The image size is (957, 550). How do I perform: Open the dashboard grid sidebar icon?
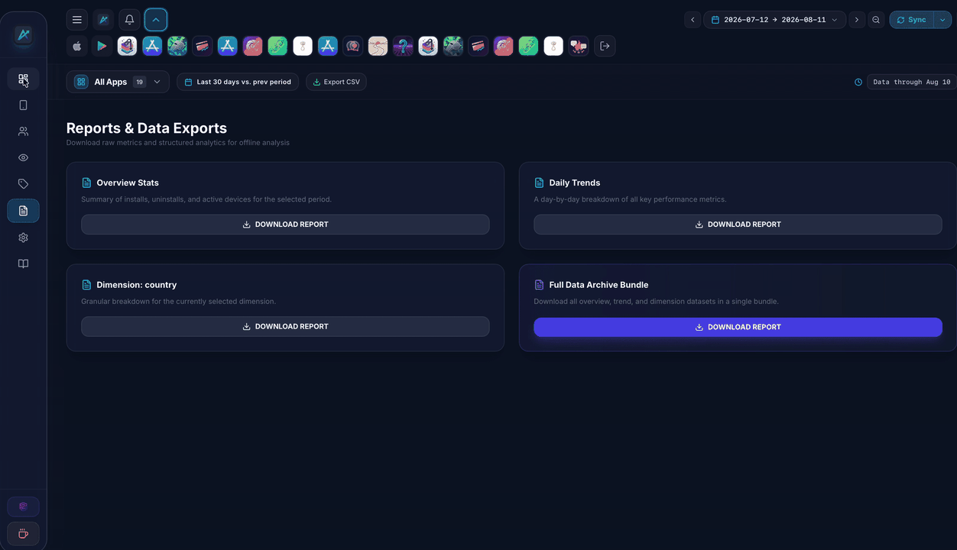coord(23,79)
